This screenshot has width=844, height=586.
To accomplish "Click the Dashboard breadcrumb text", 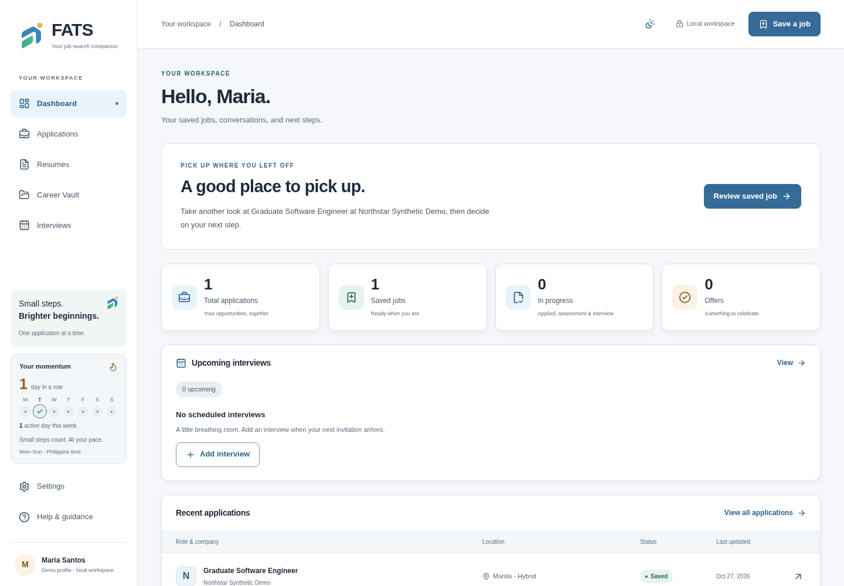I will tap(247, 24).
